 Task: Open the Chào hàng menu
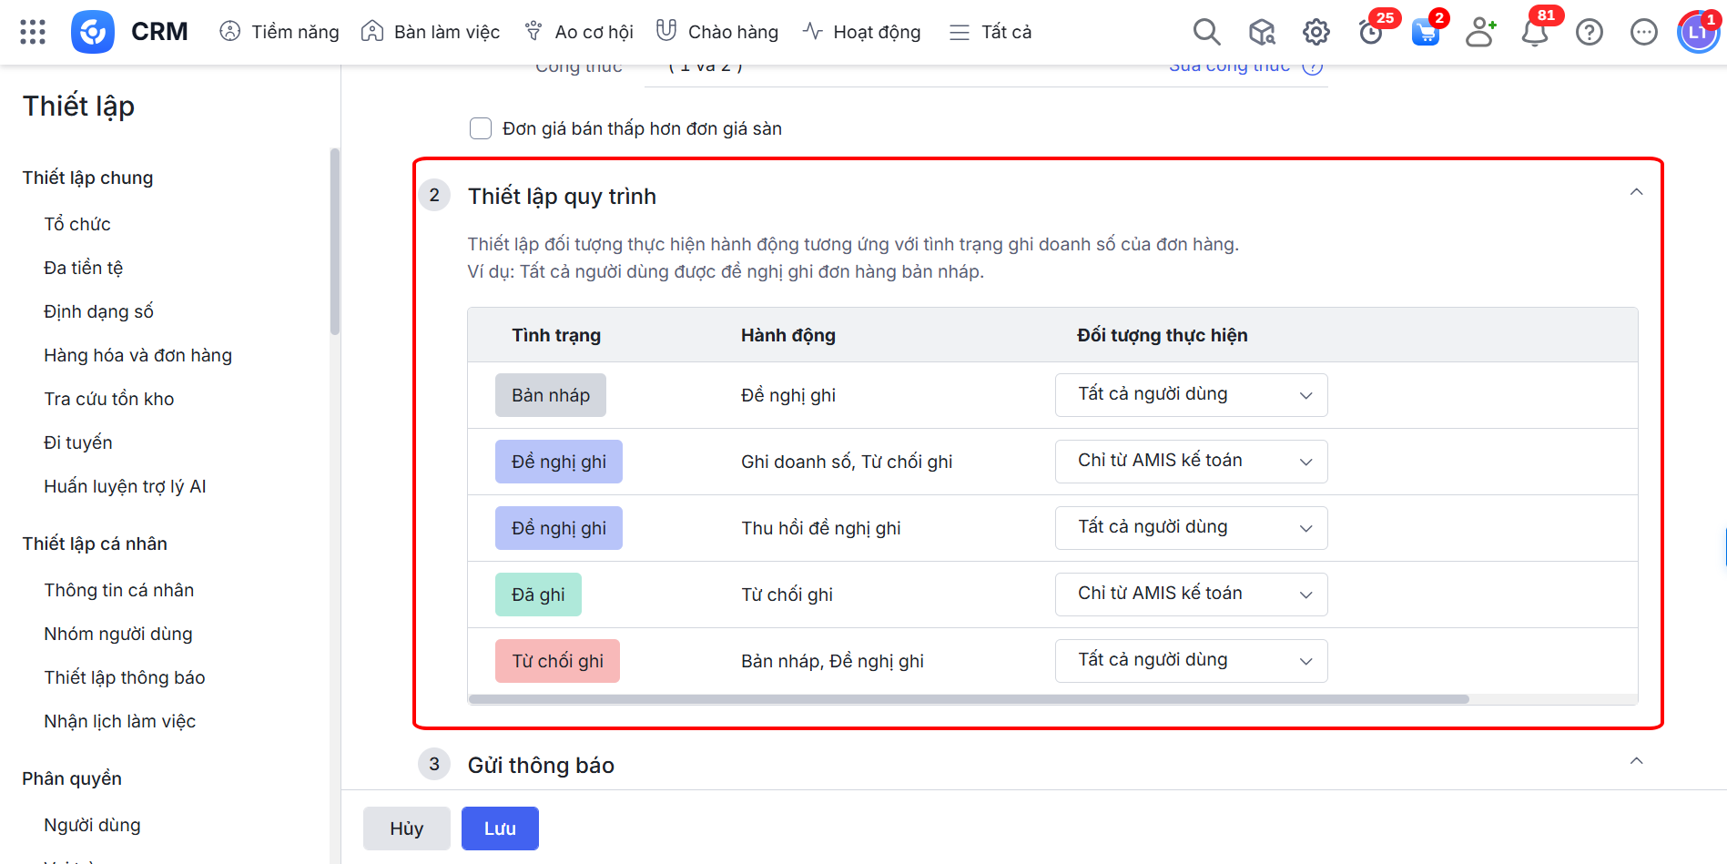point(717,32)
